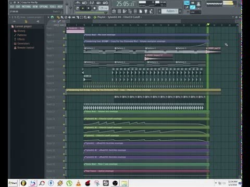Click the stamp icon in snap panel
Image resolution: width=250 pixels, height=187 pixels.
point(198,3)
